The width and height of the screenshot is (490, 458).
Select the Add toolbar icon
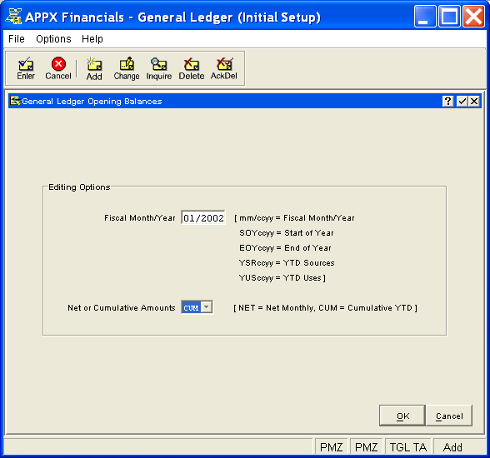pyautogui.click(x=94, y=68)
